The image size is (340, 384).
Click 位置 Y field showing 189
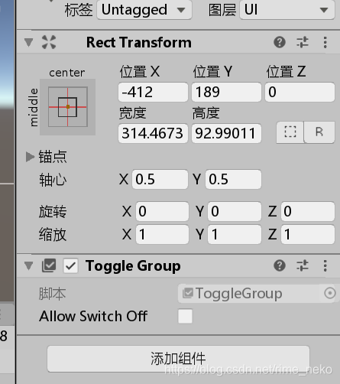(226, 92)
